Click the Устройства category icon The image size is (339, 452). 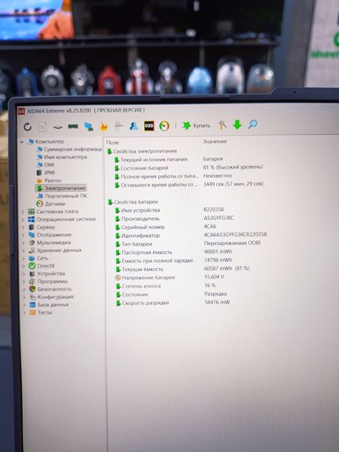(x=32, y=274)
